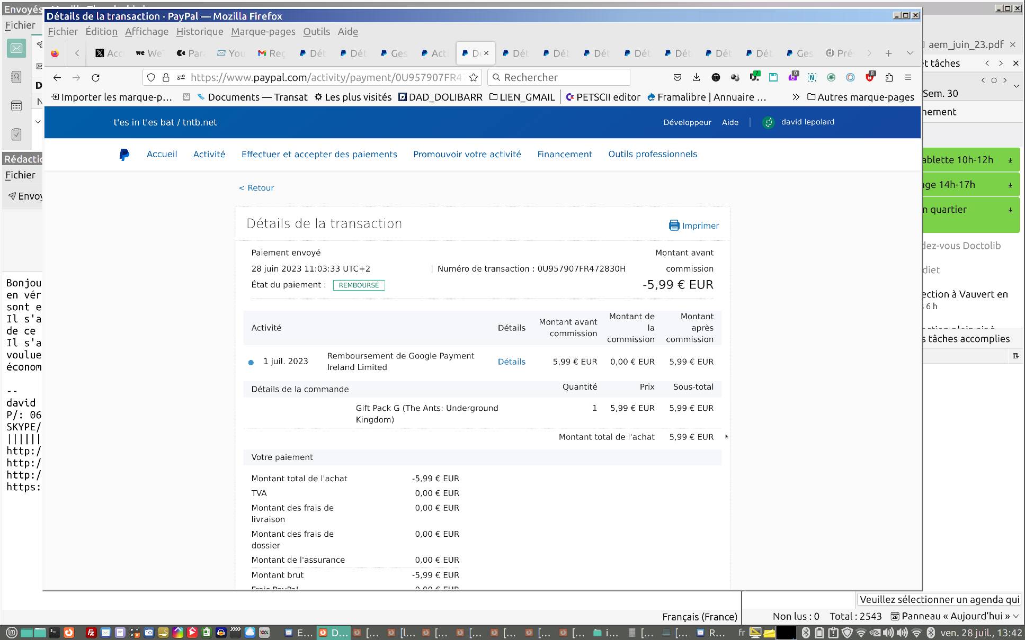Click the red shield extension icon with badge

(869, 77)
